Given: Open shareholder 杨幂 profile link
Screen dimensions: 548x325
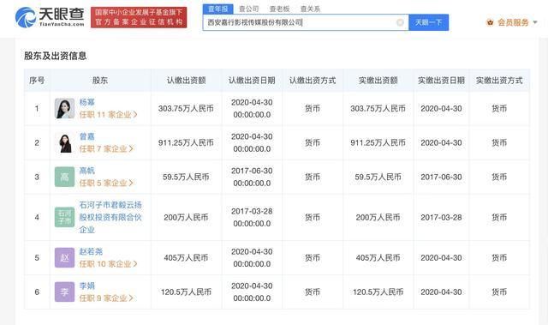Looking at the screenshot, I should [x=87, y=102].
